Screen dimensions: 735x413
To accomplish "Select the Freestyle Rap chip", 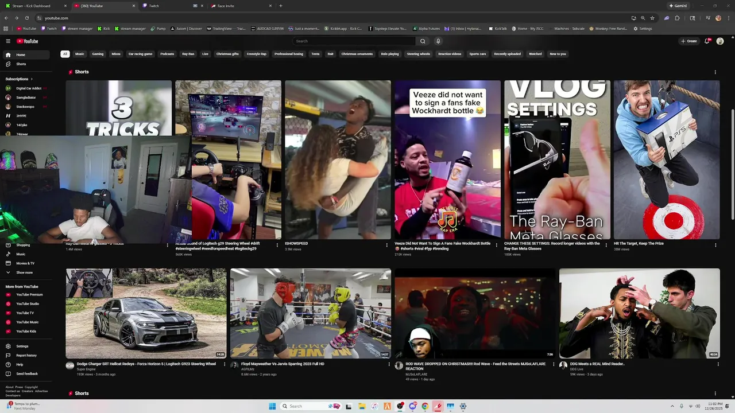I will pyautogui.click(x=257, y=54).
